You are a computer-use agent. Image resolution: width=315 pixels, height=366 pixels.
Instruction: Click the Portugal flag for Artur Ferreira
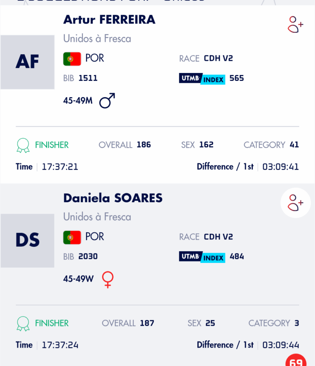[72, 59]
